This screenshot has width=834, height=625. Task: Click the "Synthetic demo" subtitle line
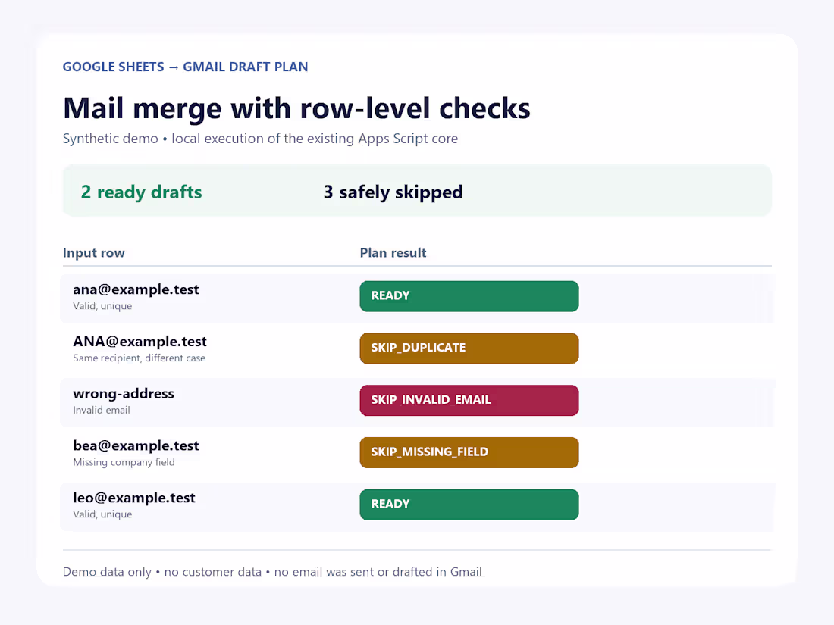(260, 139)
